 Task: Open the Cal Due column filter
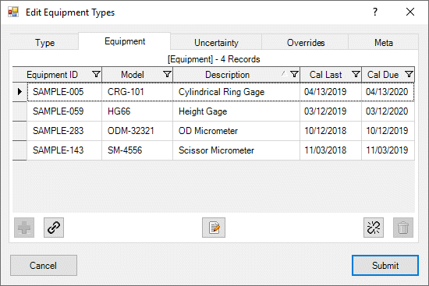pos(409,74)
